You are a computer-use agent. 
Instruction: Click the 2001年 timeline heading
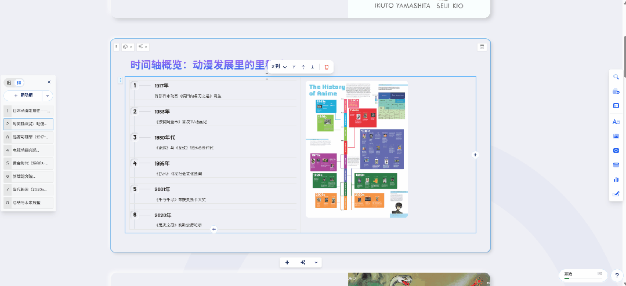point(162,189)
